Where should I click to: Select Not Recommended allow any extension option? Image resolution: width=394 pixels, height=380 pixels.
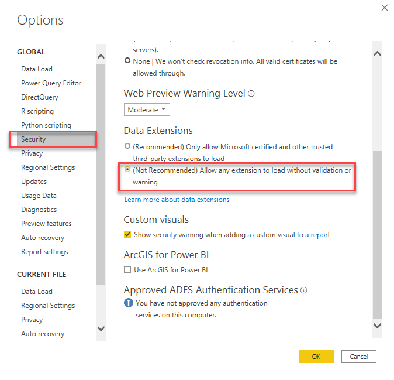128,170
